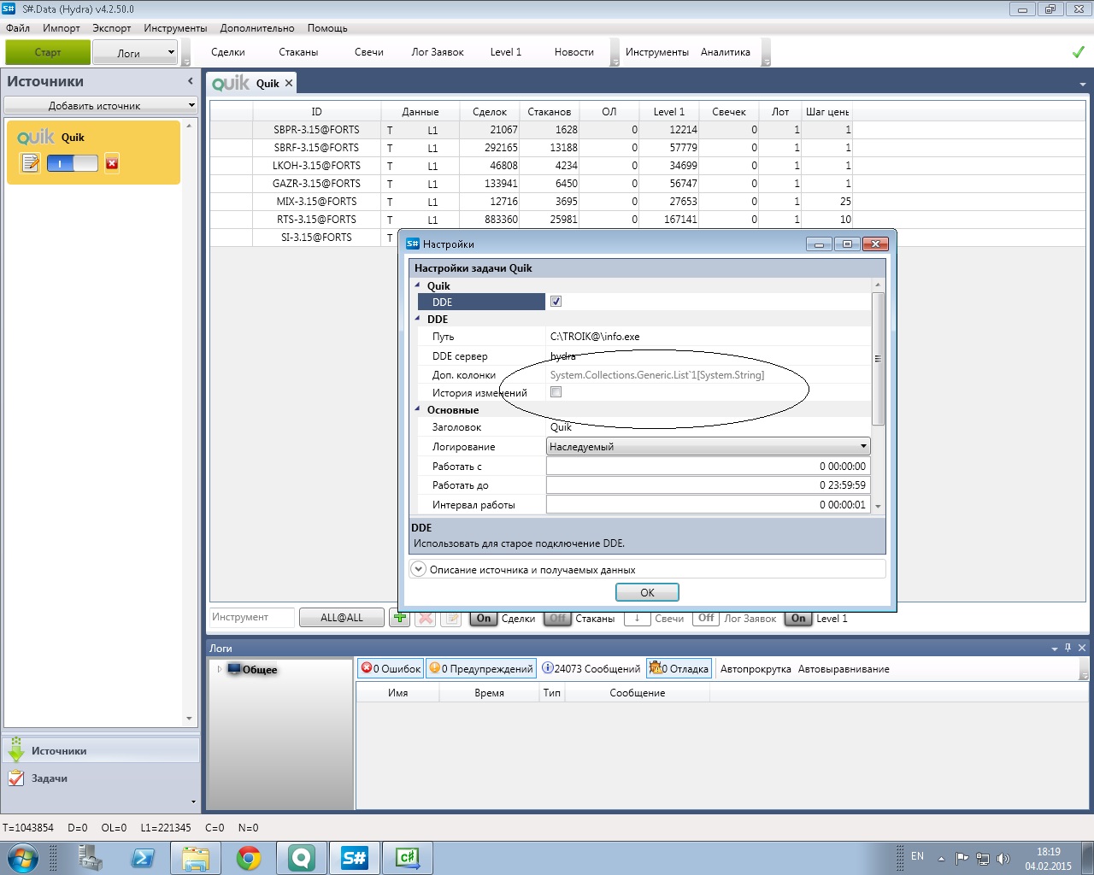Screen dimensions: 1094x875
Task: Open Google Chrome from the taskbar
Action: [x=249, y=858]
